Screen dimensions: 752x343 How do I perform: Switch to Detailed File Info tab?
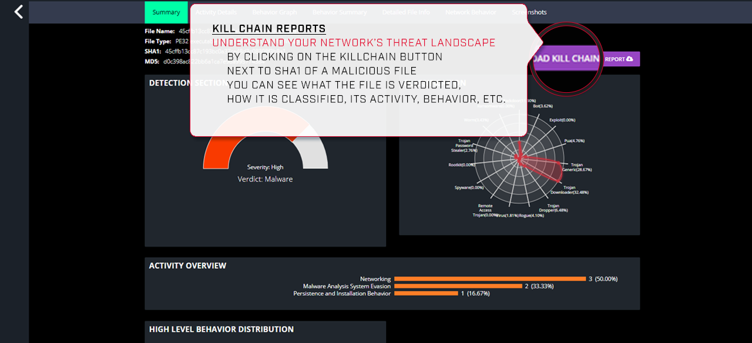point(406,12)
